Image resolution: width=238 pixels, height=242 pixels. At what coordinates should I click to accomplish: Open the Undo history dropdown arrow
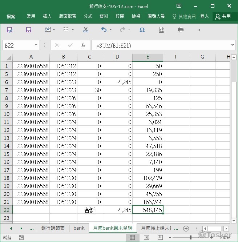(x=110, y=29)
